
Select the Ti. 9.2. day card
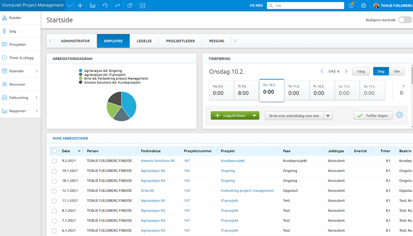tap(246, 91)
